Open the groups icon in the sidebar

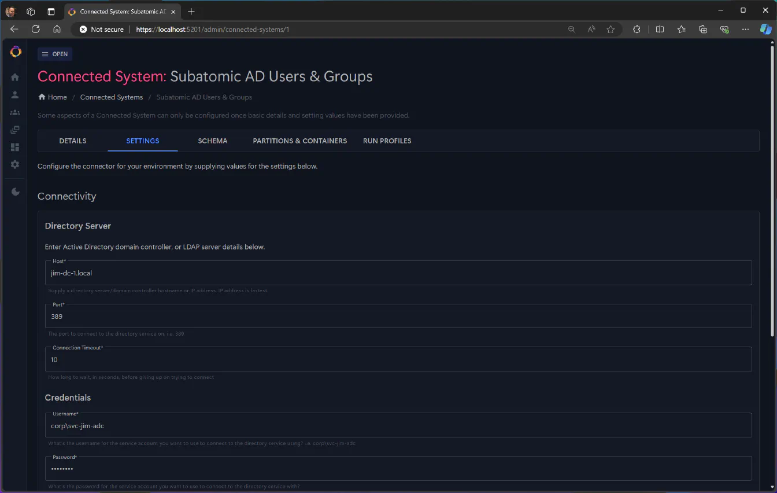(x=15, y=112)
